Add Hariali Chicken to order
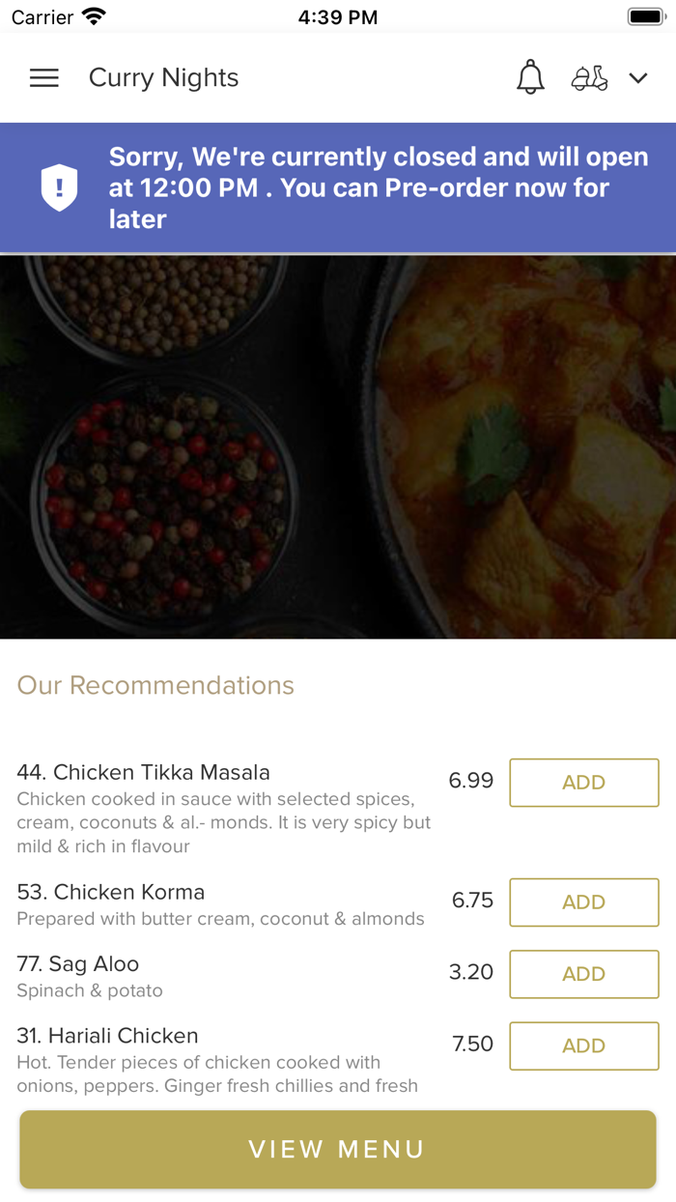This screenshot has height=1202, width=676. pyautogui.click(x=584, y=1045)
